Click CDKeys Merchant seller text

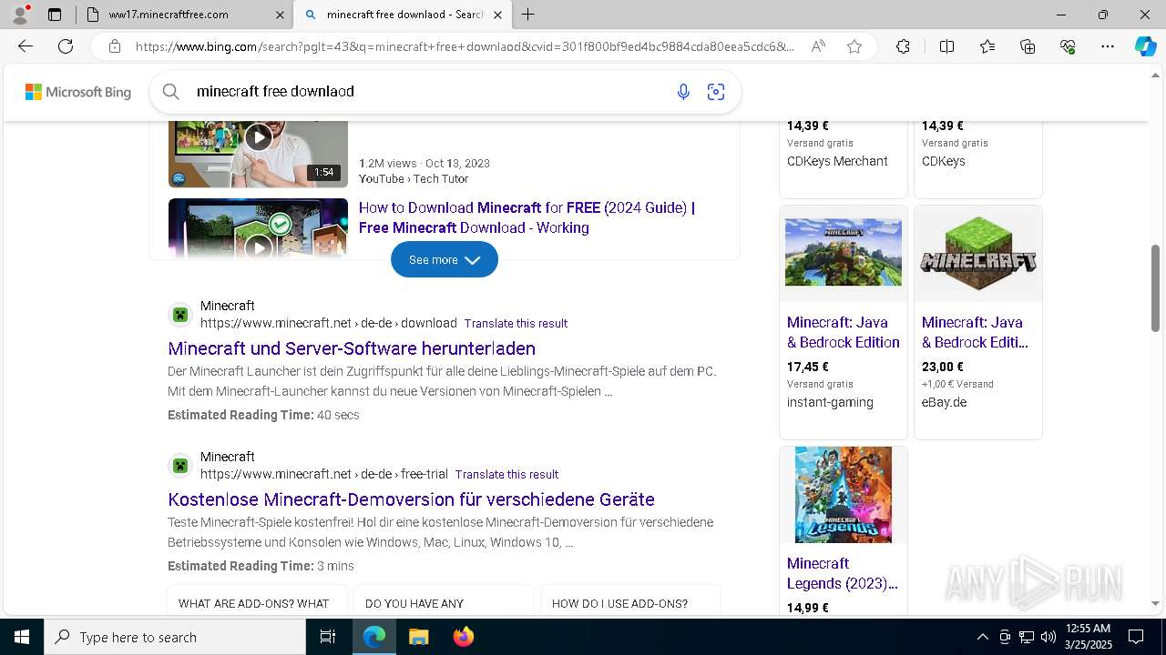pyautogui.click(x=837, y=161)
